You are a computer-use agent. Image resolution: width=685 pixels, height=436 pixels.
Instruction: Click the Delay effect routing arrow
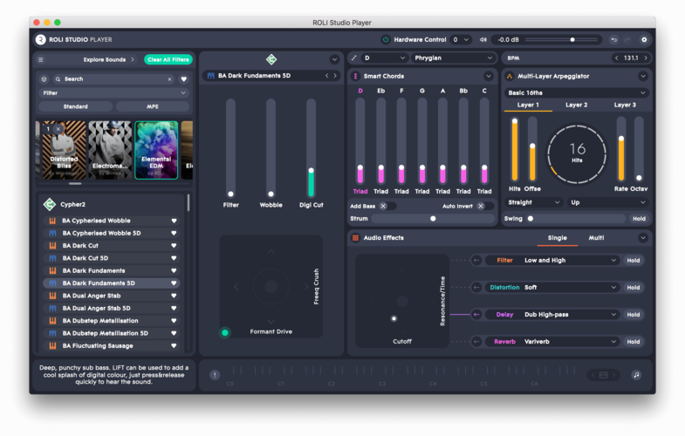[x=476, y=315]
